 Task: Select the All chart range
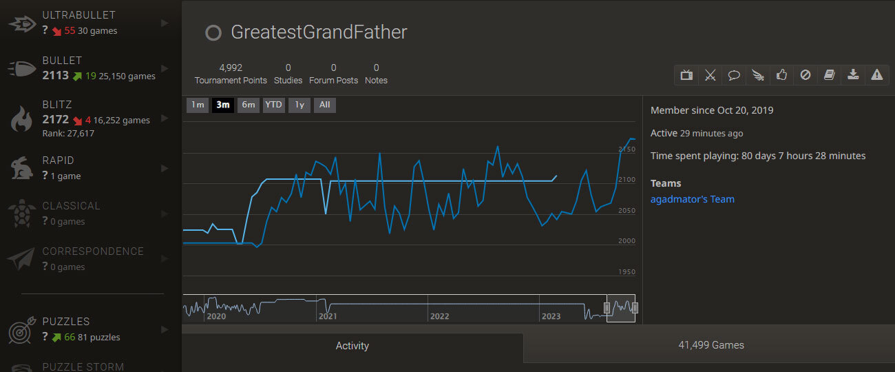[325, 105]
